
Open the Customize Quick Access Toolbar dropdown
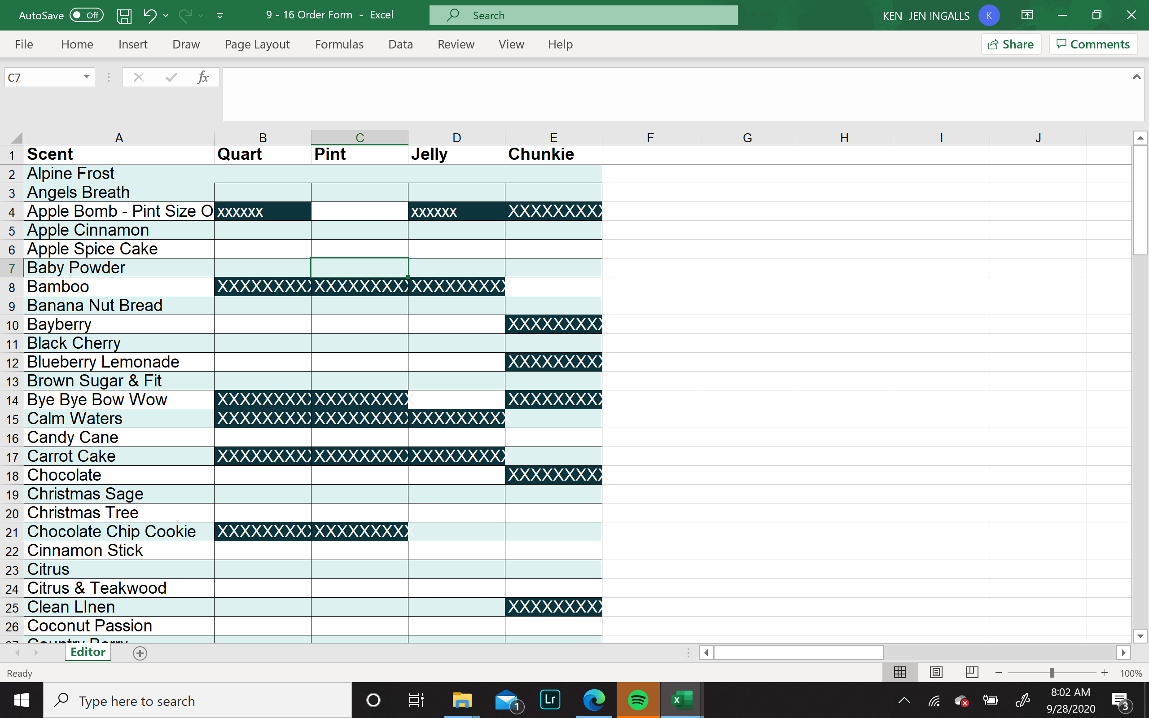(x=220, y=15)
